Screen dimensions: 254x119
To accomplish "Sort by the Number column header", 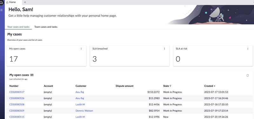I will tap(14, 86).
